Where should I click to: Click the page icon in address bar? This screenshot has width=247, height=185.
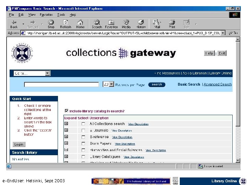[23, 33]
